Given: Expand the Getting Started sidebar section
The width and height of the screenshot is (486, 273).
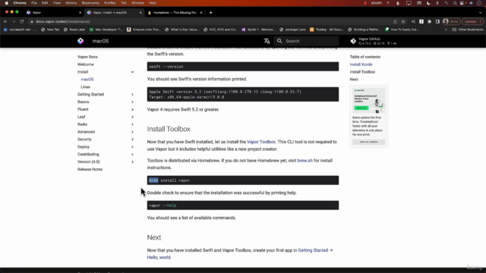Looking at the screenshot, I should [x=132, y=94].
